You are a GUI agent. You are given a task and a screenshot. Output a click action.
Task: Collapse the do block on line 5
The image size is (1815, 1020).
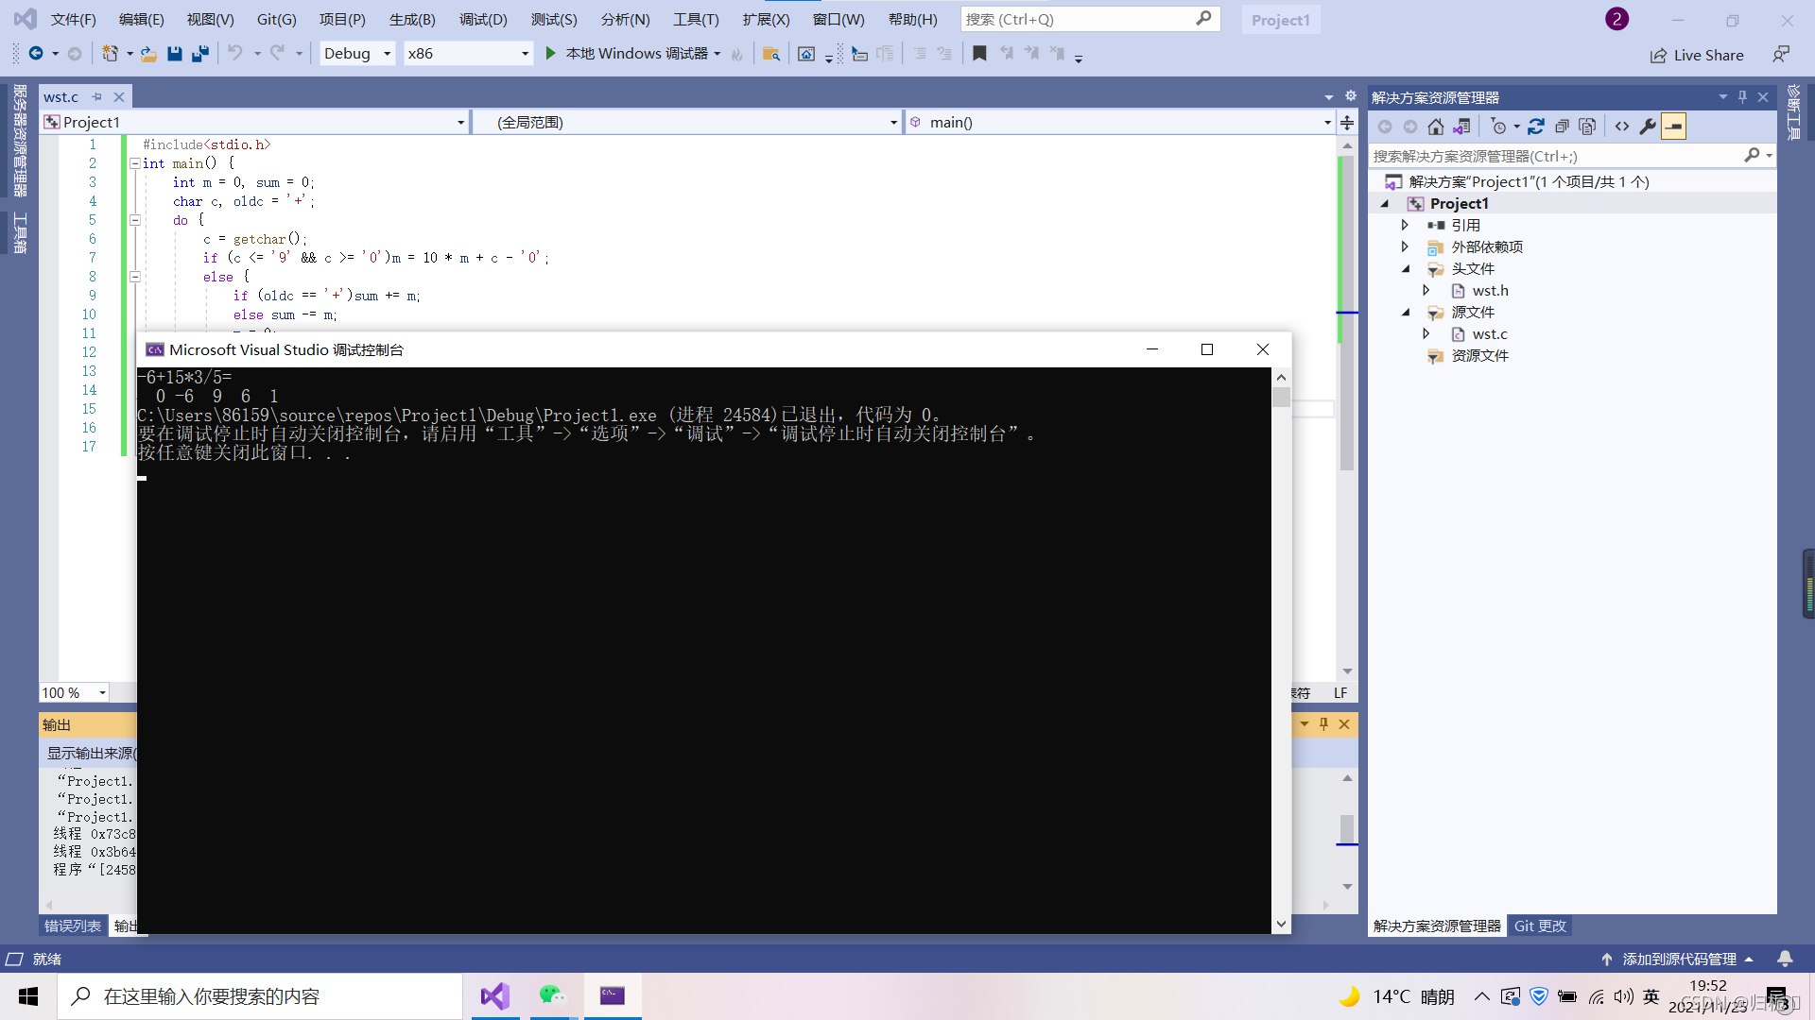click(x=135, y=220)
